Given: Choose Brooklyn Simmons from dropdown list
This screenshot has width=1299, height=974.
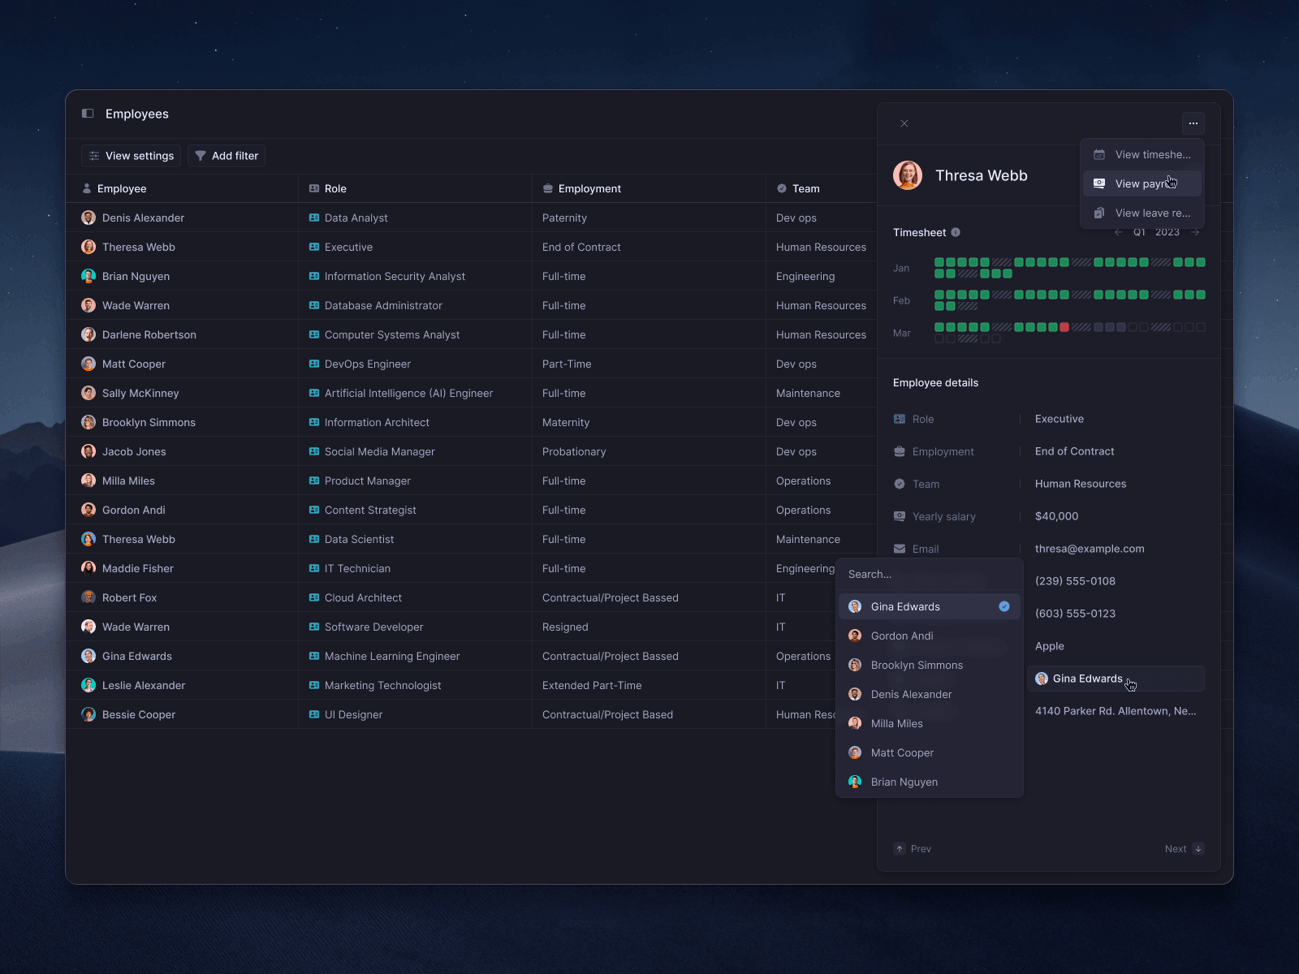Looking at the screenshot, I should (x=930, y=665).
